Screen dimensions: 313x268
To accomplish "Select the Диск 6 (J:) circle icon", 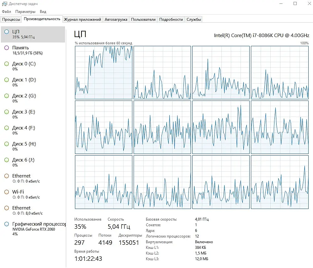I will coord(7,160).
